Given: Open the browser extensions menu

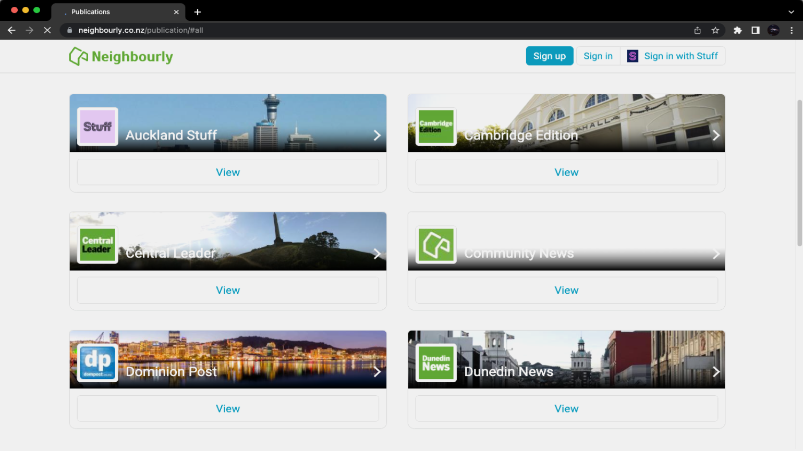Looking at the screenshot, I should (x=737, y=30).
